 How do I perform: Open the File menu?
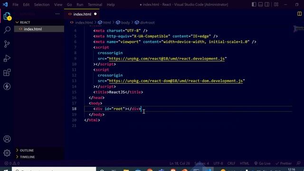click(15, 4)
